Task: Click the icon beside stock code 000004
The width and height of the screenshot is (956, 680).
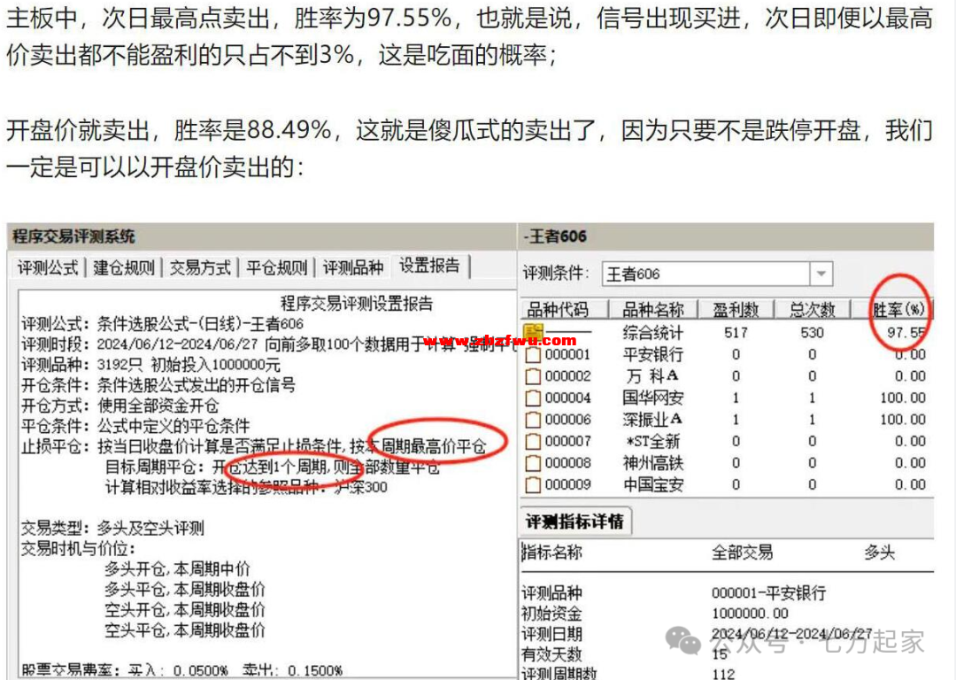Action: click(533, 398)
